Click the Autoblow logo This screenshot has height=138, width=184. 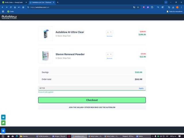pos(9,17)
